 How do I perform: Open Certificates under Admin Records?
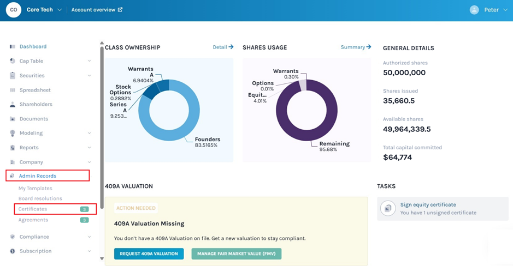pos(33,209)
